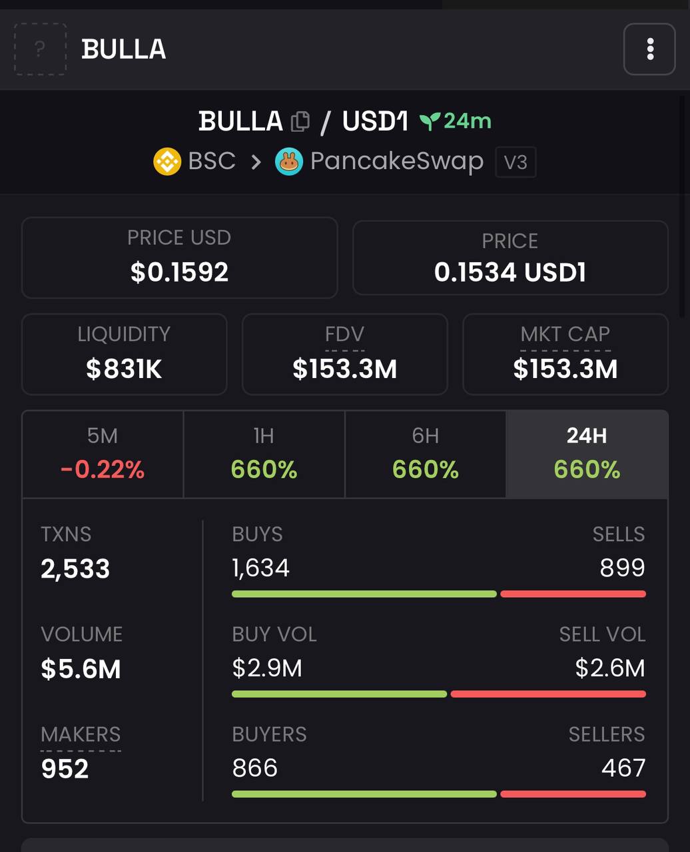Click the placeholder token logo thumbnail
The height and width of the screenshot is (852, 690).
click(40, 49)
